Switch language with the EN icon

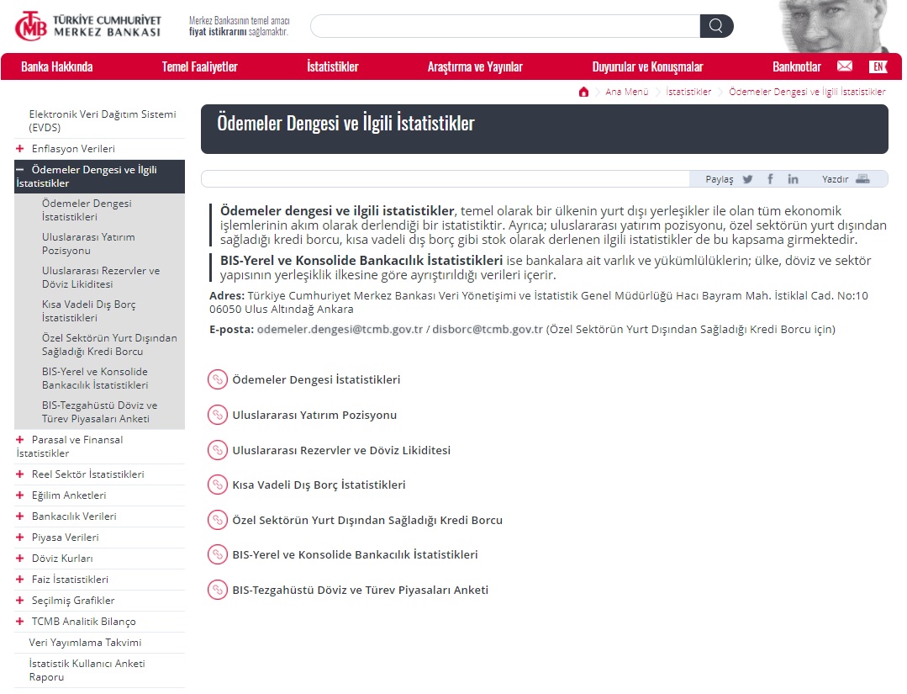tap(878, 66)
